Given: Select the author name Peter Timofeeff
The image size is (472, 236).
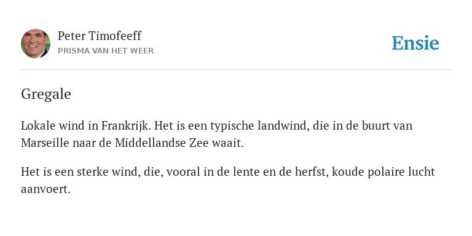Looking at the screenshot, I should [x=100, y=36].
